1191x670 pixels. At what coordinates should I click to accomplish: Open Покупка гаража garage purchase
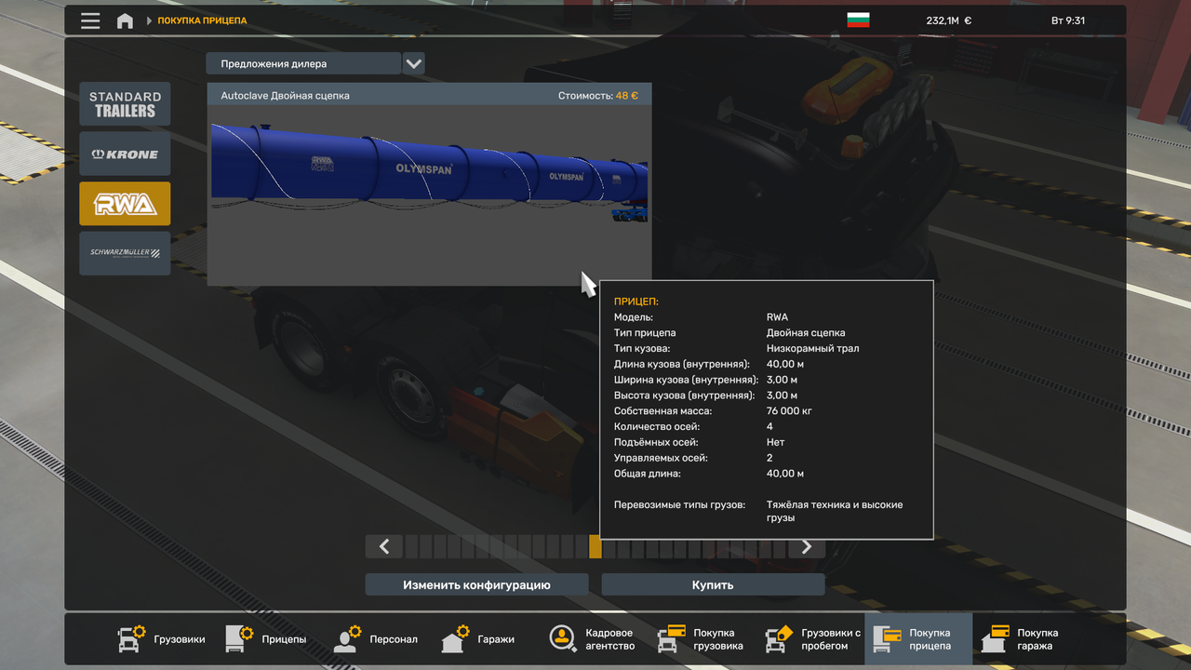coord(1025,638)
